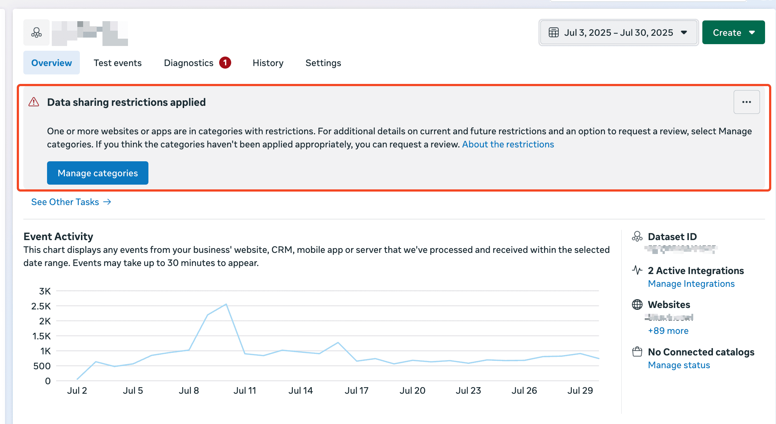Open the three-dot menu on the restrictions banner
This screenshot has width=776, height=424.
click(x=746, y=102)
